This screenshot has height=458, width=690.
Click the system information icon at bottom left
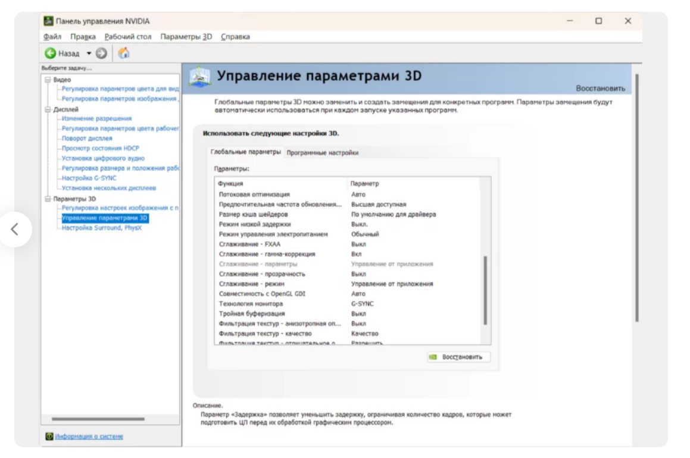point(49,437)
